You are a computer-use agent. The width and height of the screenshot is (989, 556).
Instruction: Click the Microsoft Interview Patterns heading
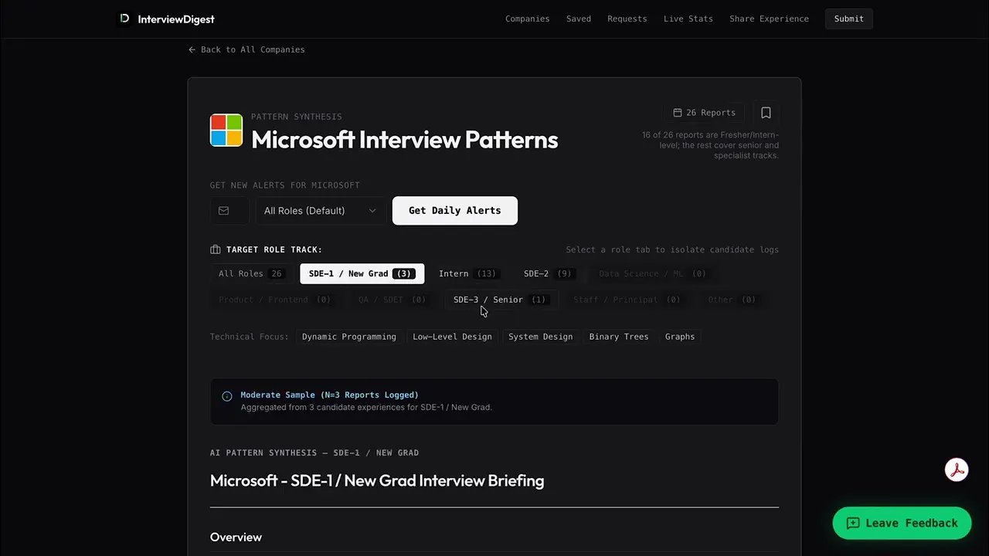click(404, 140)
